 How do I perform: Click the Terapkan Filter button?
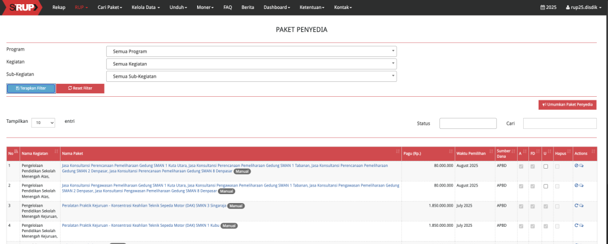point(31,88)
